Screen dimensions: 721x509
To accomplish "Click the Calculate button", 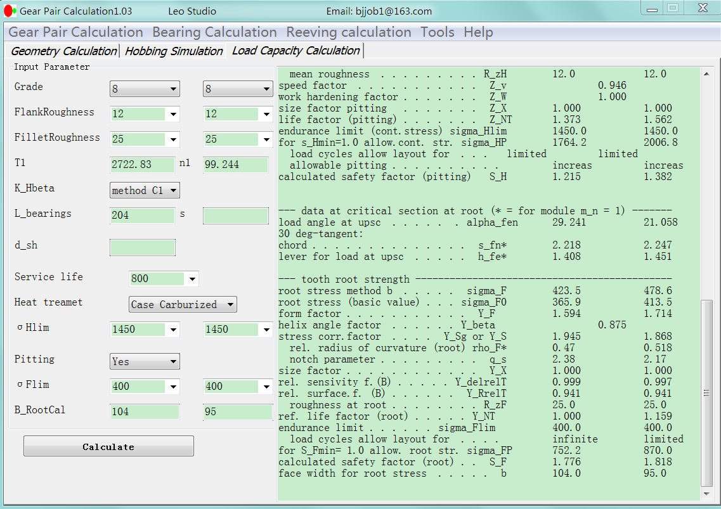I will pyautogui.click(x=108, y=446).
